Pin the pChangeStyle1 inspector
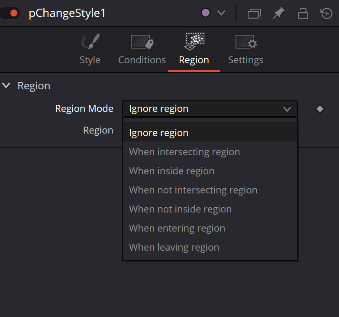The height and width of the screenshot is (317, 339). coord(278,13)
